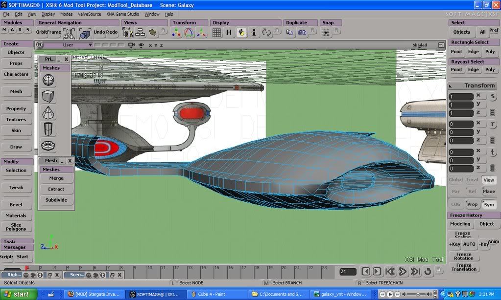Open the Views extra options button

point(163,31)
